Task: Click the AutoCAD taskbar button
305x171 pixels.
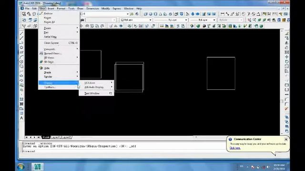Action: (38, 167)
